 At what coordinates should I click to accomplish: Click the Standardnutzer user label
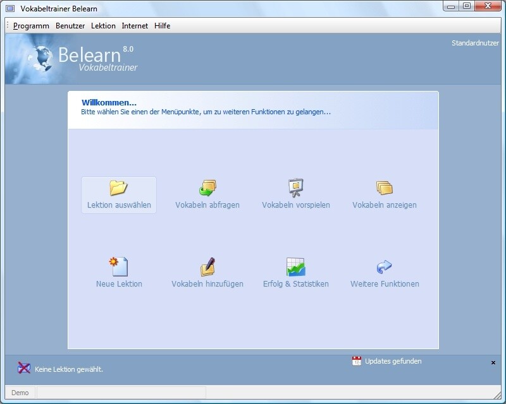475,43
